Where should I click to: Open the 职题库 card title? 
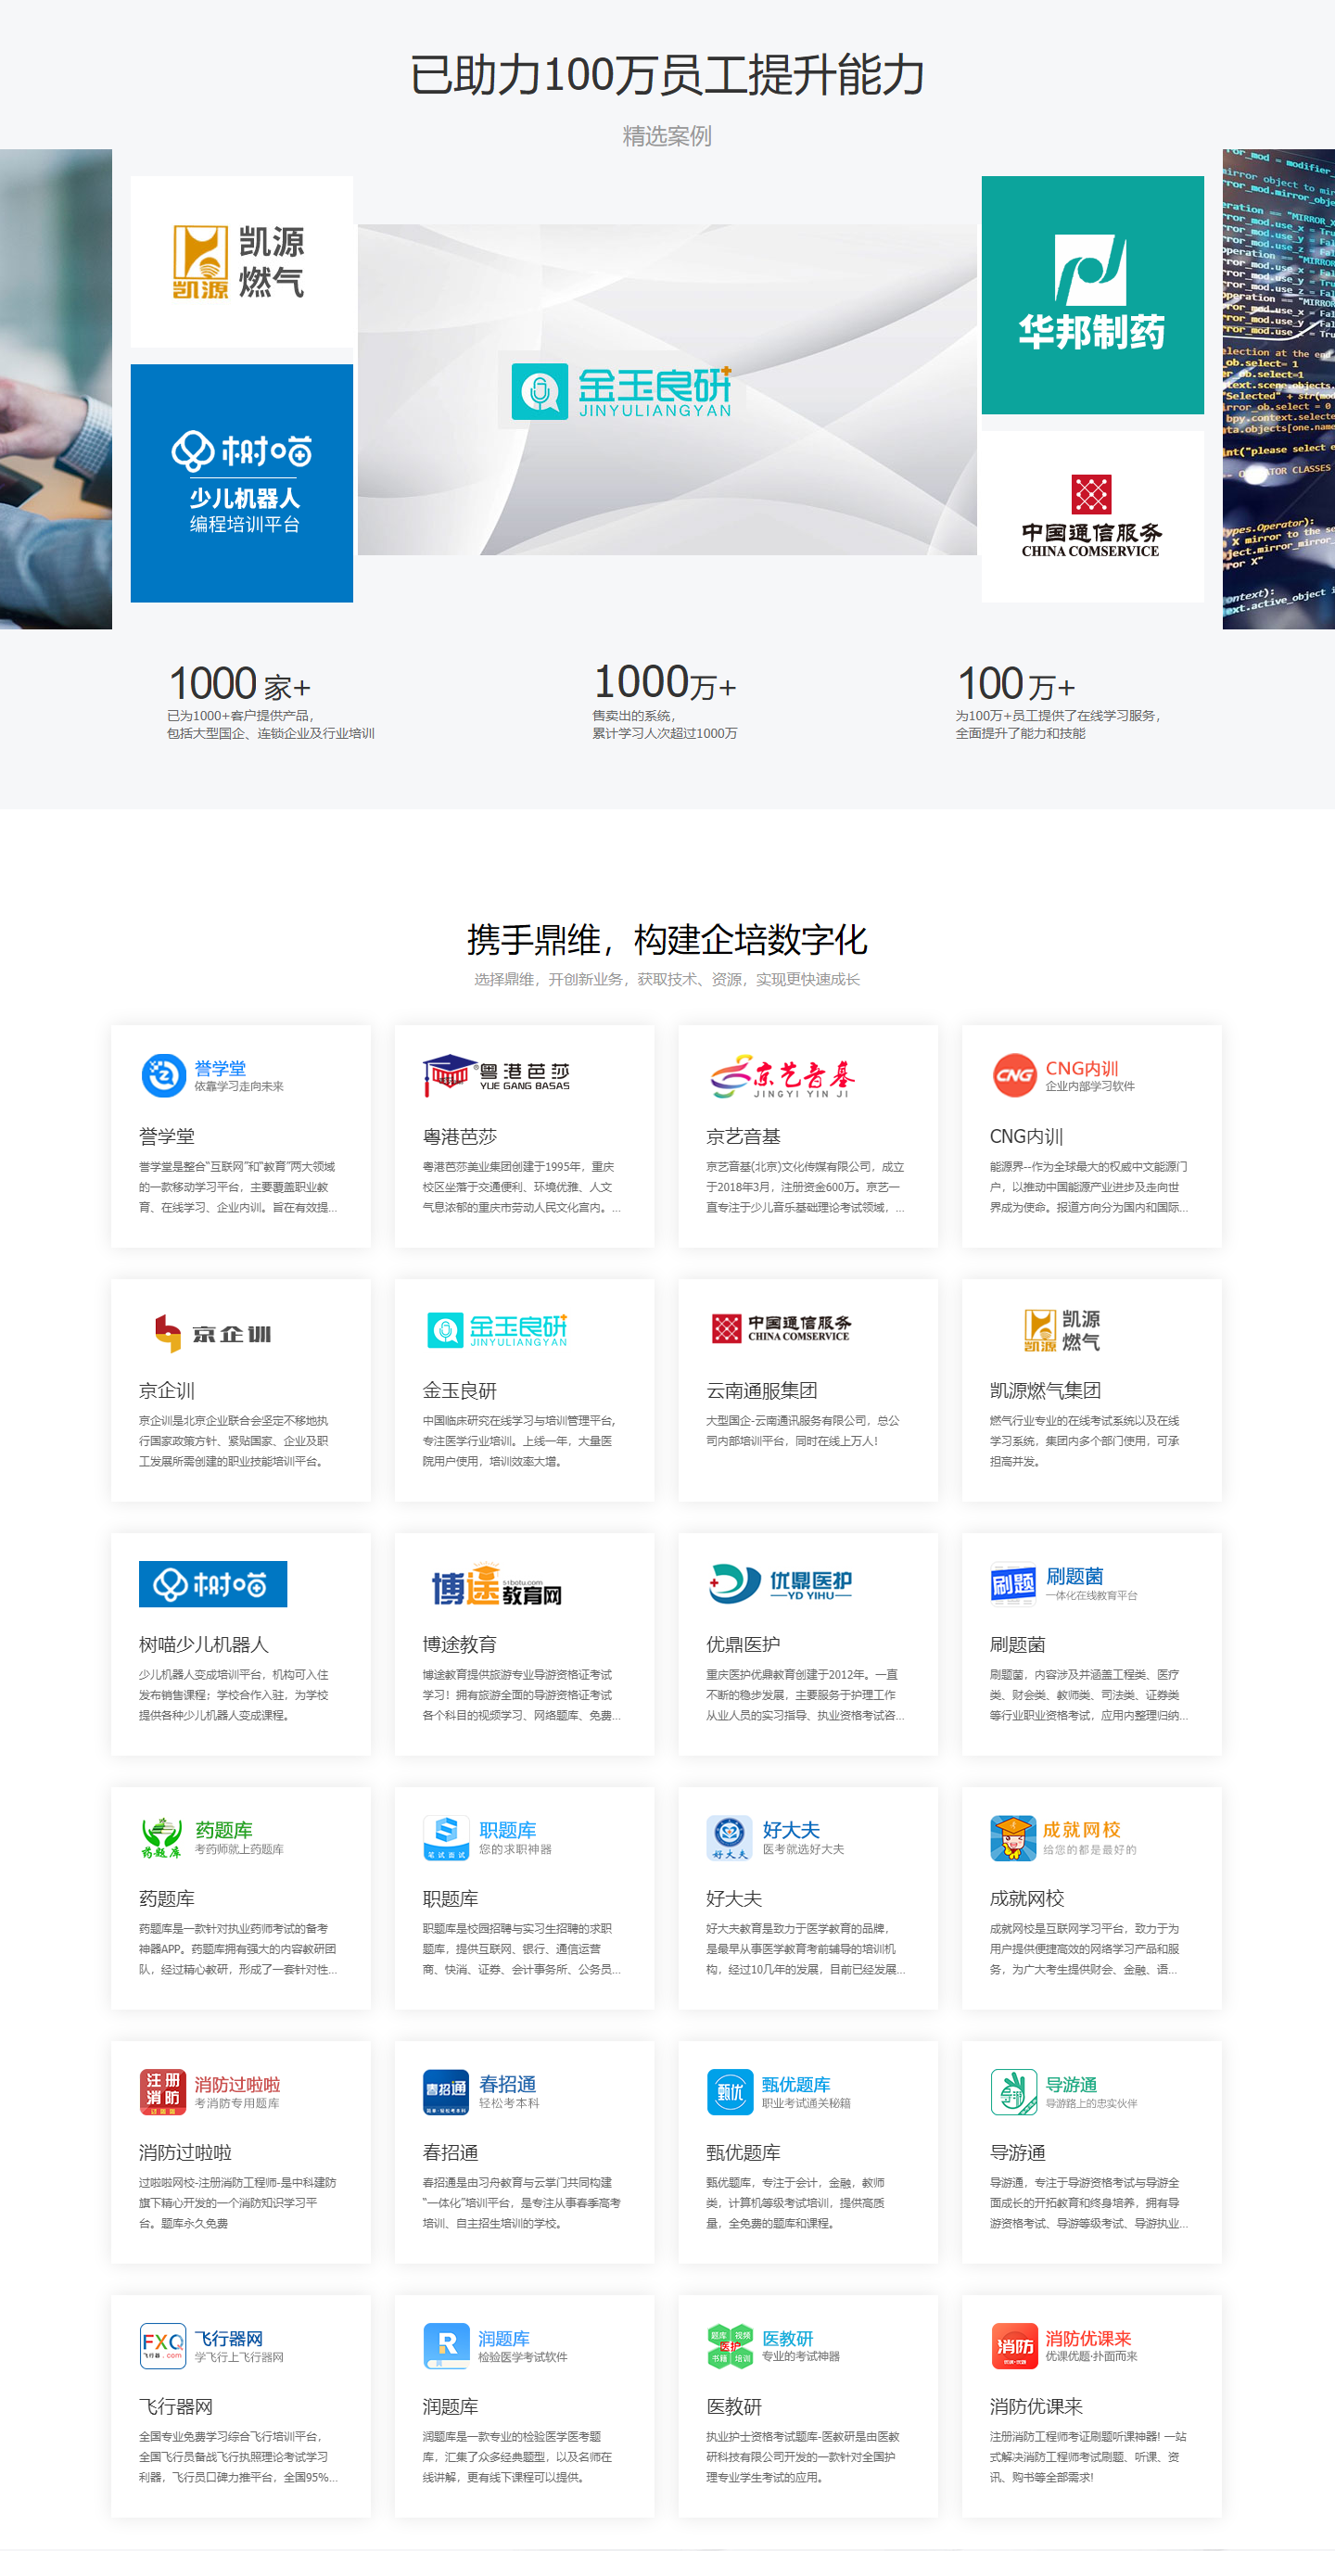[x=451, y=1898]
